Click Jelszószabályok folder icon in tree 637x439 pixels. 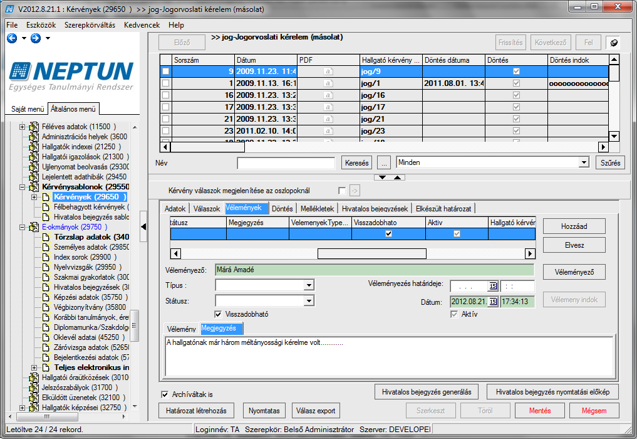tap(34, 388)
